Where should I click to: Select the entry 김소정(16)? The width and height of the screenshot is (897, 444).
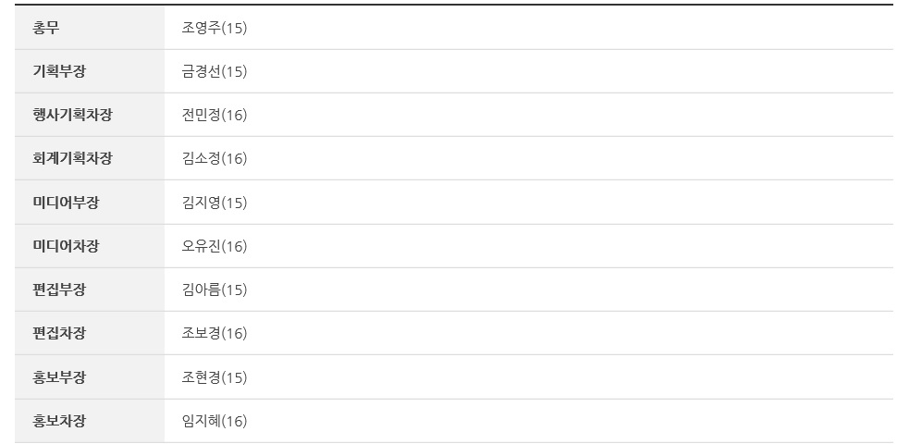pyautogui.click(x=215, y=158)
